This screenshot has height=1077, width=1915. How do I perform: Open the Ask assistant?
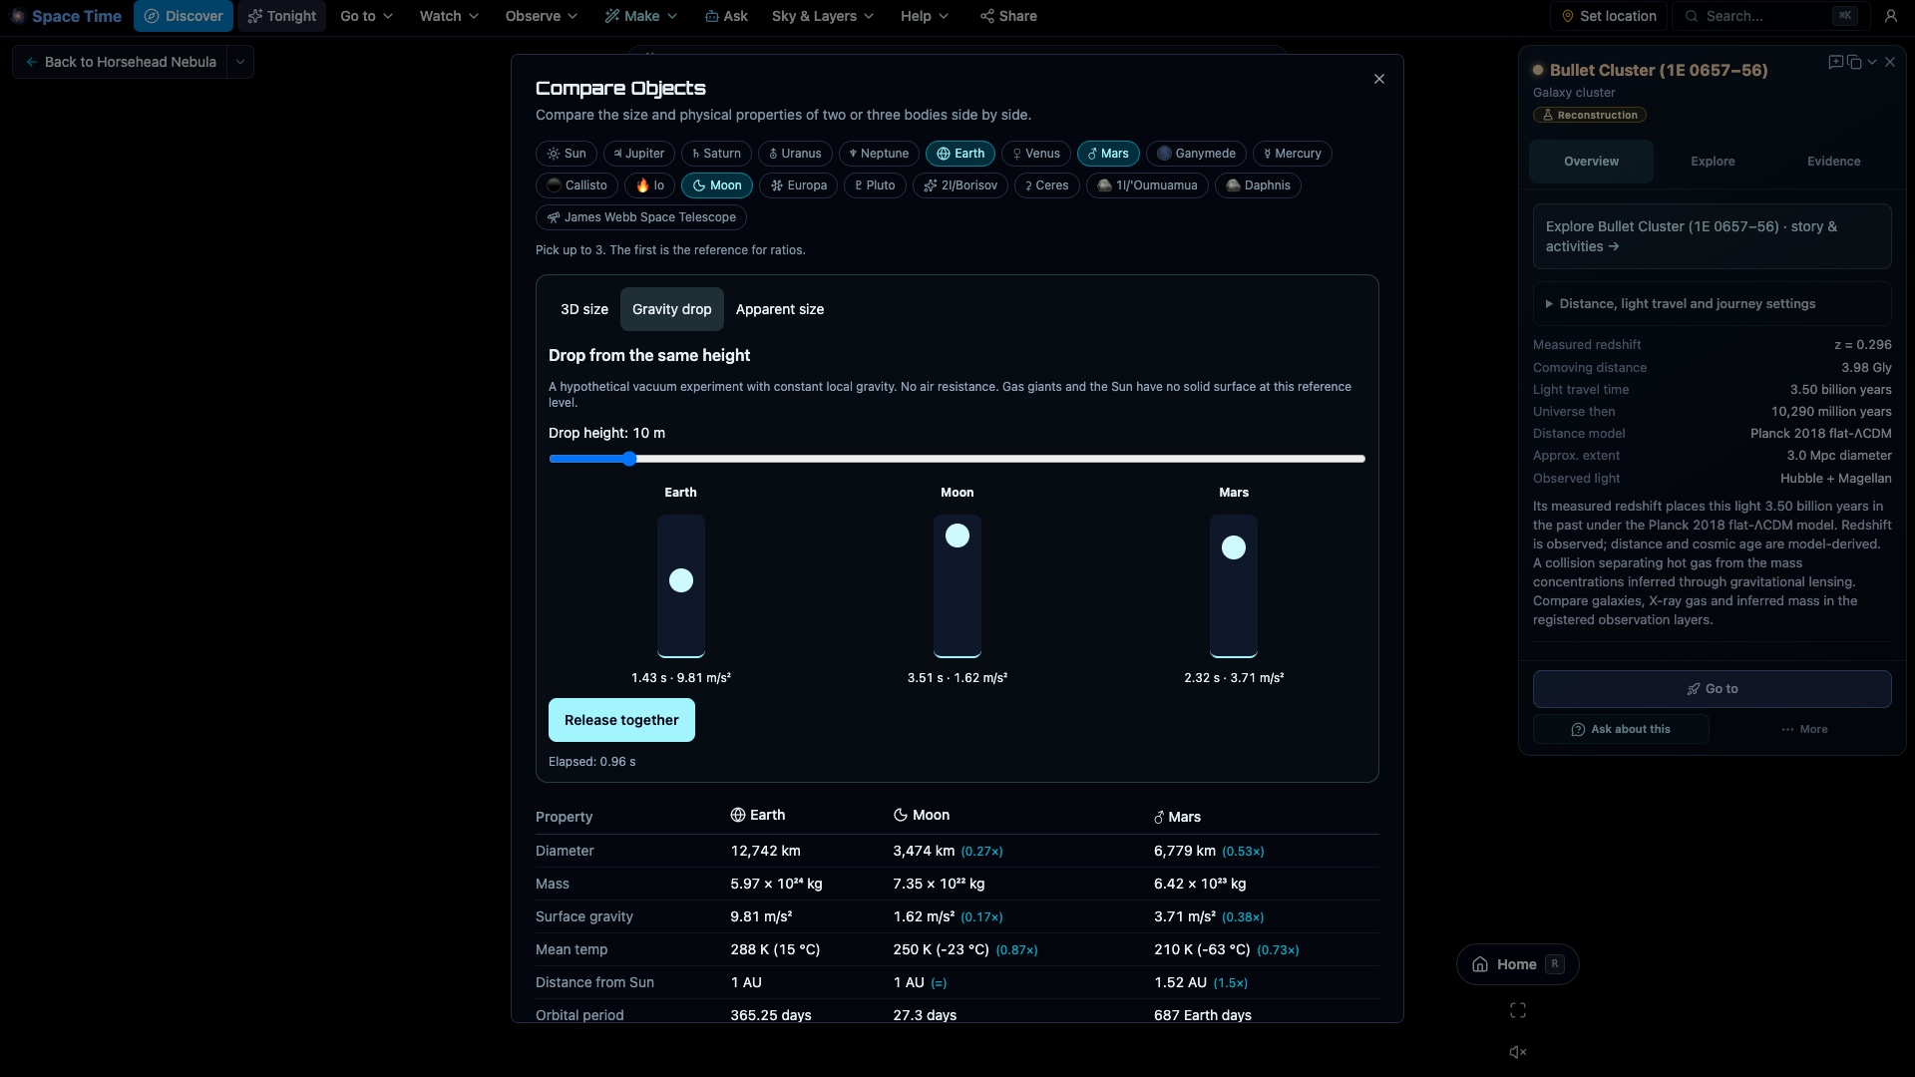725,16
